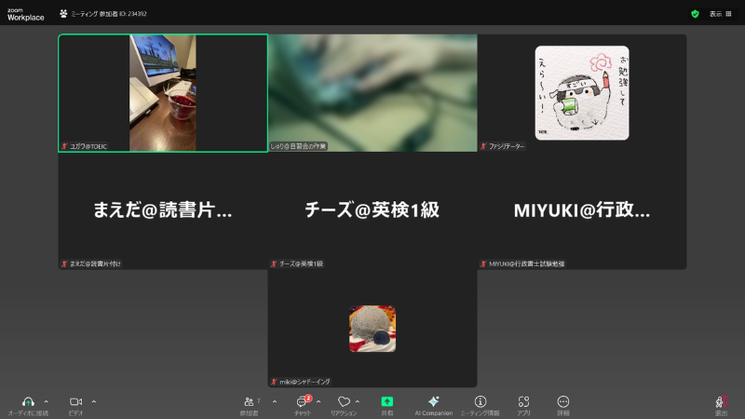Toggle the Video camera button
The width and height of the screenshot is (745, 419).
point(75,402)
